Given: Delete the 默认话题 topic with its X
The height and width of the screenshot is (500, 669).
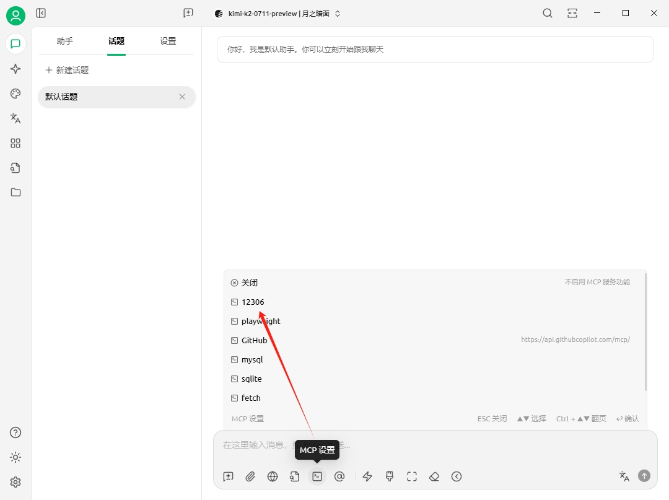Looking at the screenshot, I should pos(182,97).
